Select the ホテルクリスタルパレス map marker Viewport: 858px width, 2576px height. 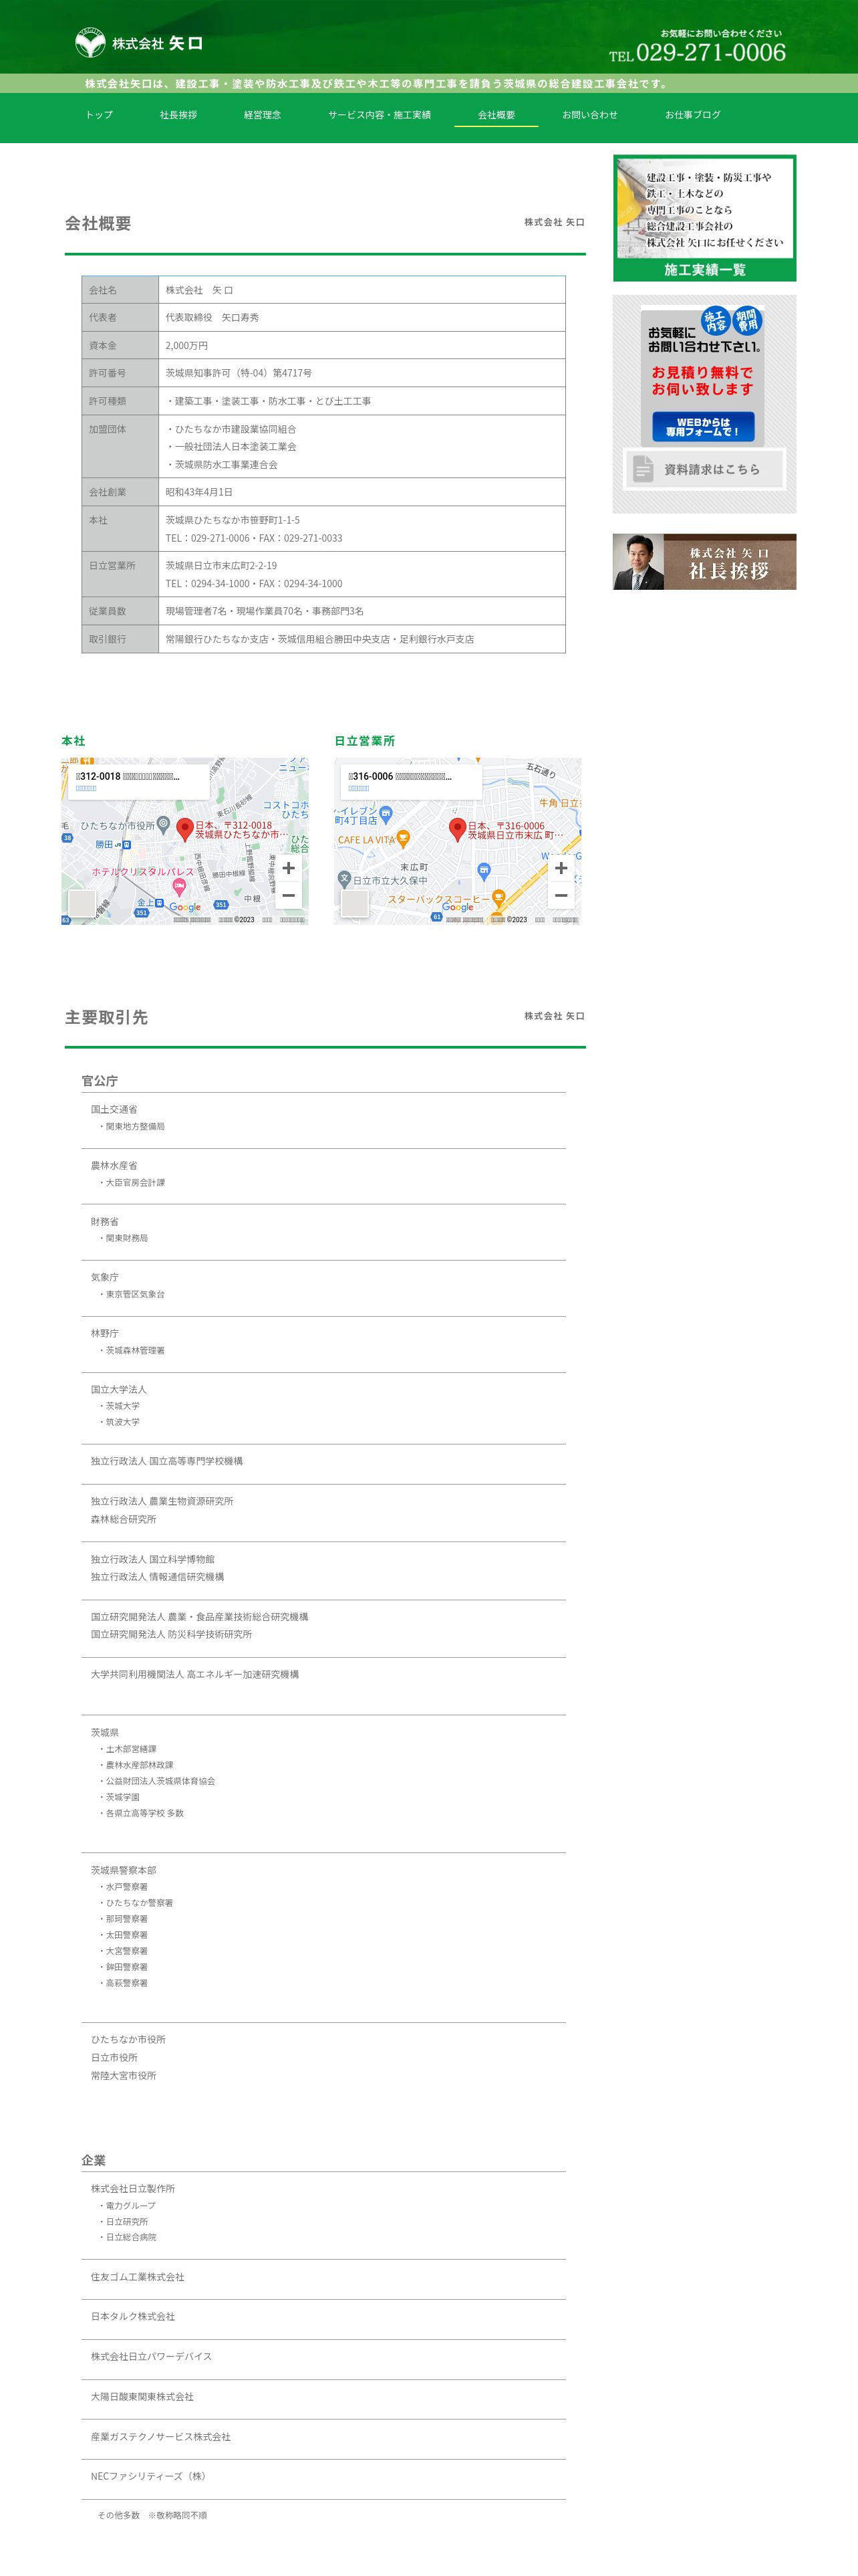point(180,886)
